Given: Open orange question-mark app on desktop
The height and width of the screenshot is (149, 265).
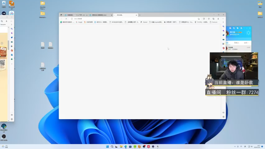Looking at the screenshot, I should coord(12,4).
